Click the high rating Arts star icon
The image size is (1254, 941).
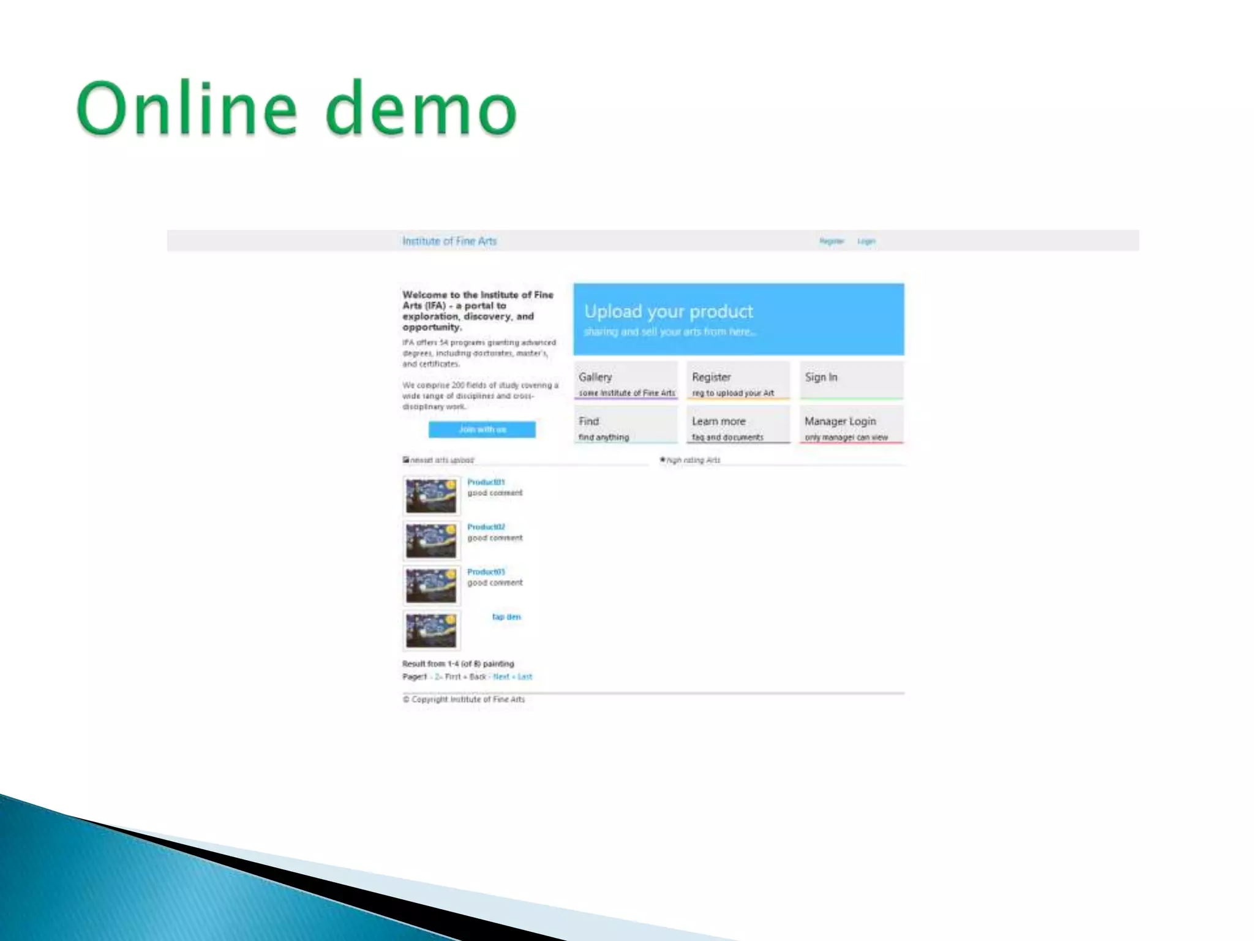click(663, 459)
